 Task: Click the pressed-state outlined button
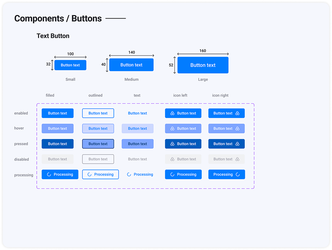[x=98, y=144]
